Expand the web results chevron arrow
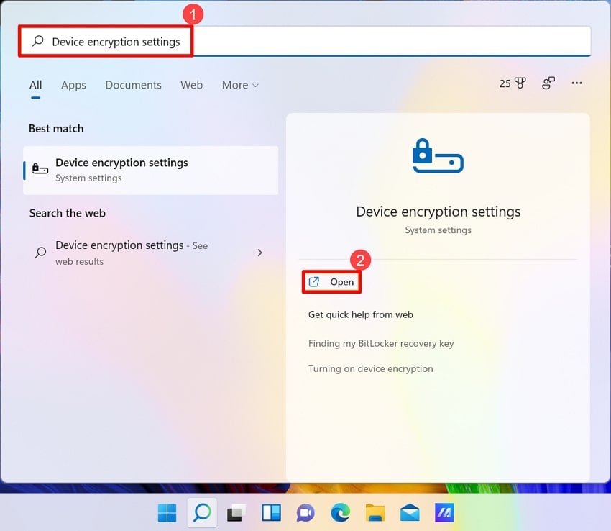Screen dimensions: 611x531 click(259, 253)
